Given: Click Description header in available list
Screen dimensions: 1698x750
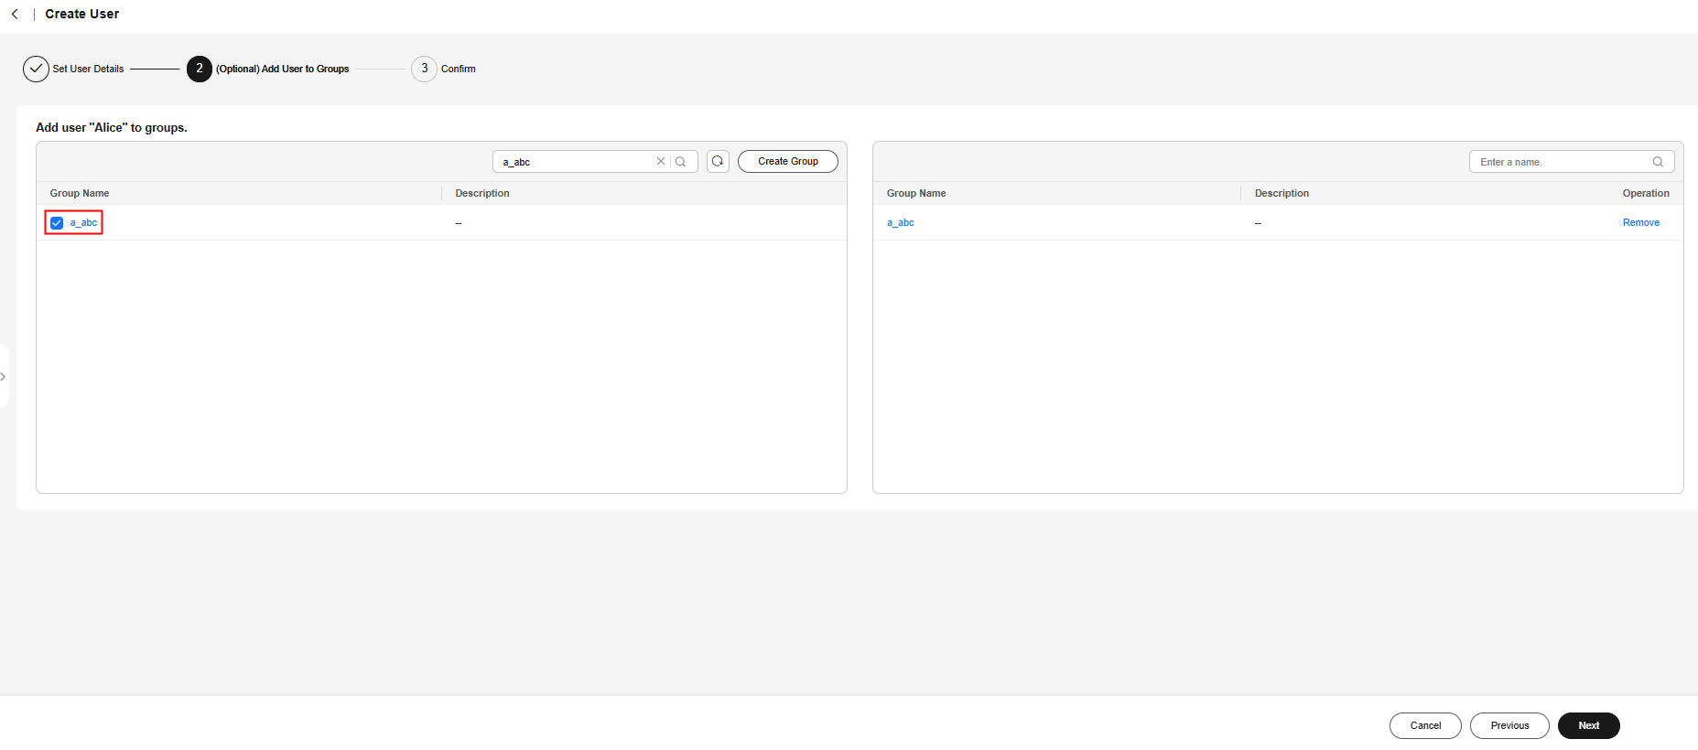Looking at the screenshot, I should (x=482, y=193).
